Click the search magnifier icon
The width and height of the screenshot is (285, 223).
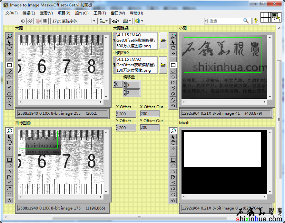coord(246,21)
